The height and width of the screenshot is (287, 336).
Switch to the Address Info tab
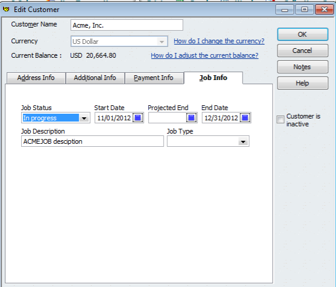[x=36, y=78]
